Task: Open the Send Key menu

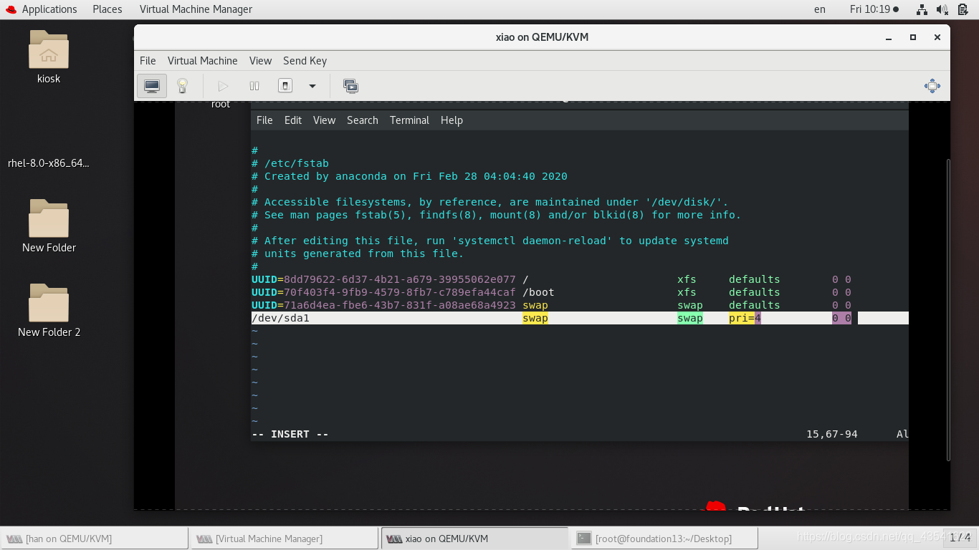Action: click(x=305, y=61)
